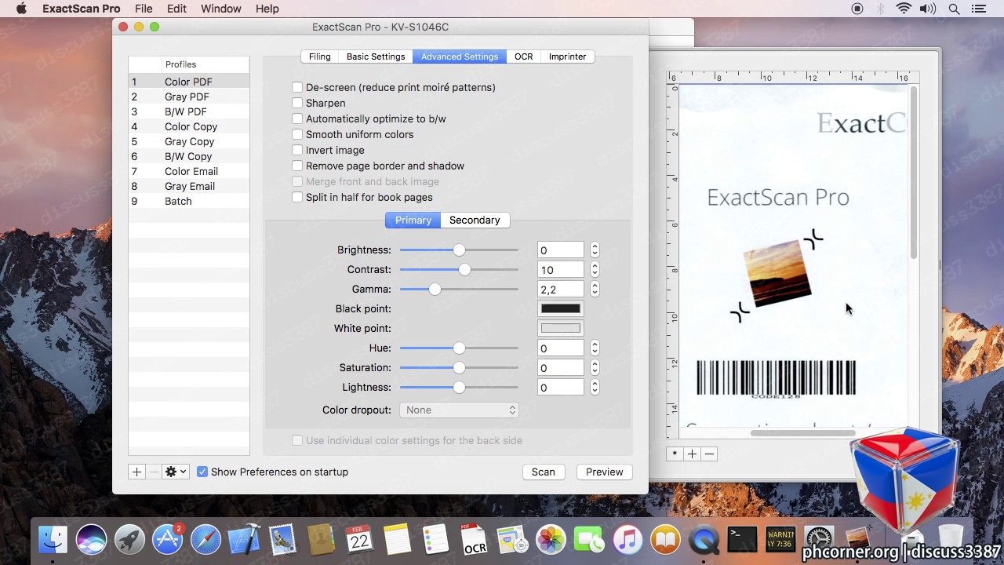Open Wi-Fi status in menu bar

(904, 9)
